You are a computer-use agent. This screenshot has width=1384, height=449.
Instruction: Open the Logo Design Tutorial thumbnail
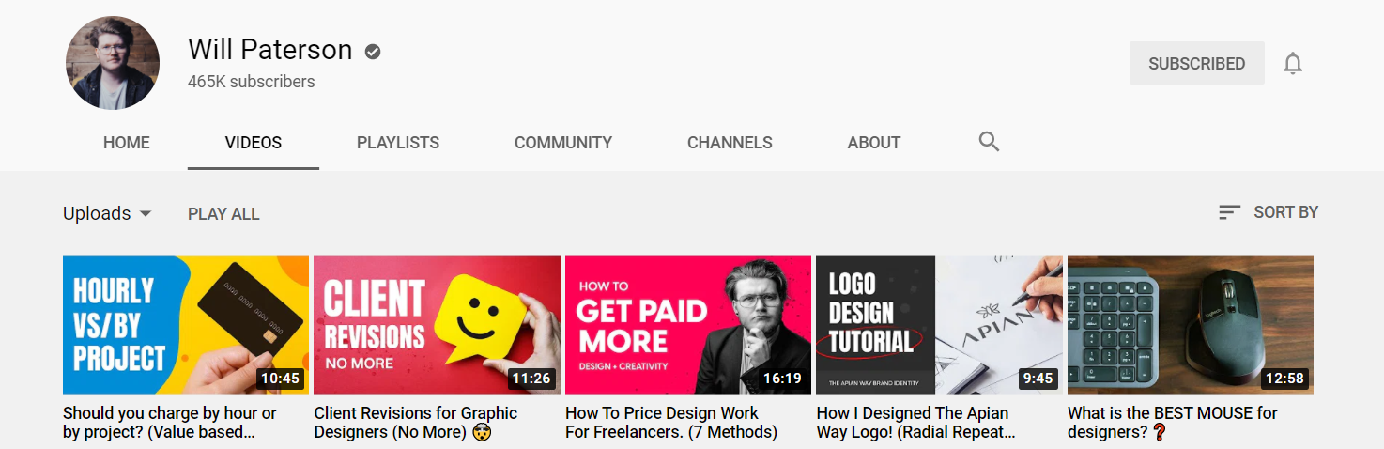coord(940,325)
